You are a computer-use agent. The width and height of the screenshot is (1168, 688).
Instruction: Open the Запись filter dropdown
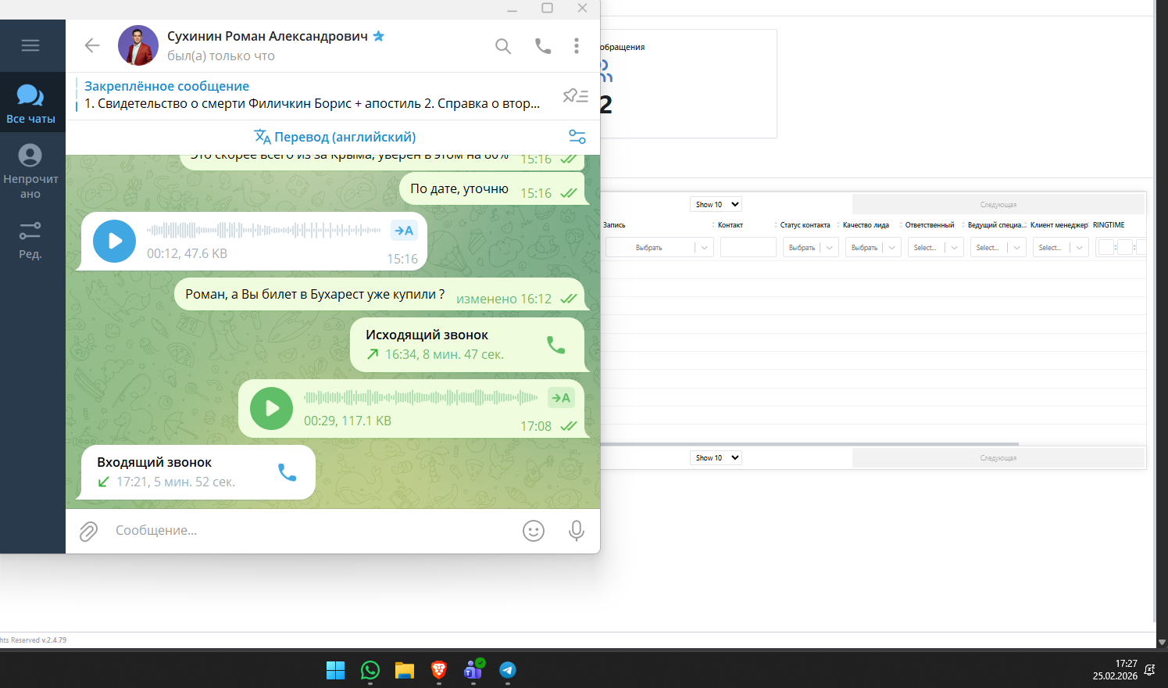click(659, 248)
